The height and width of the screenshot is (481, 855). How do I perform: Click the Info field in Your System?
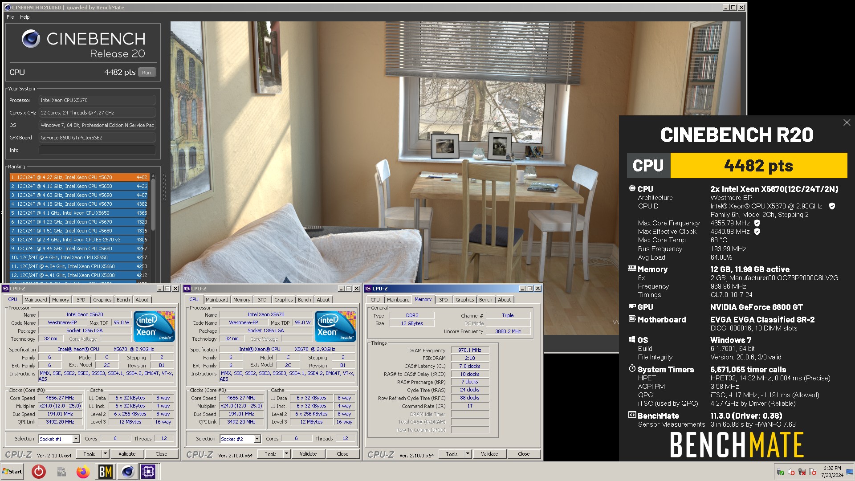point(97,150)
